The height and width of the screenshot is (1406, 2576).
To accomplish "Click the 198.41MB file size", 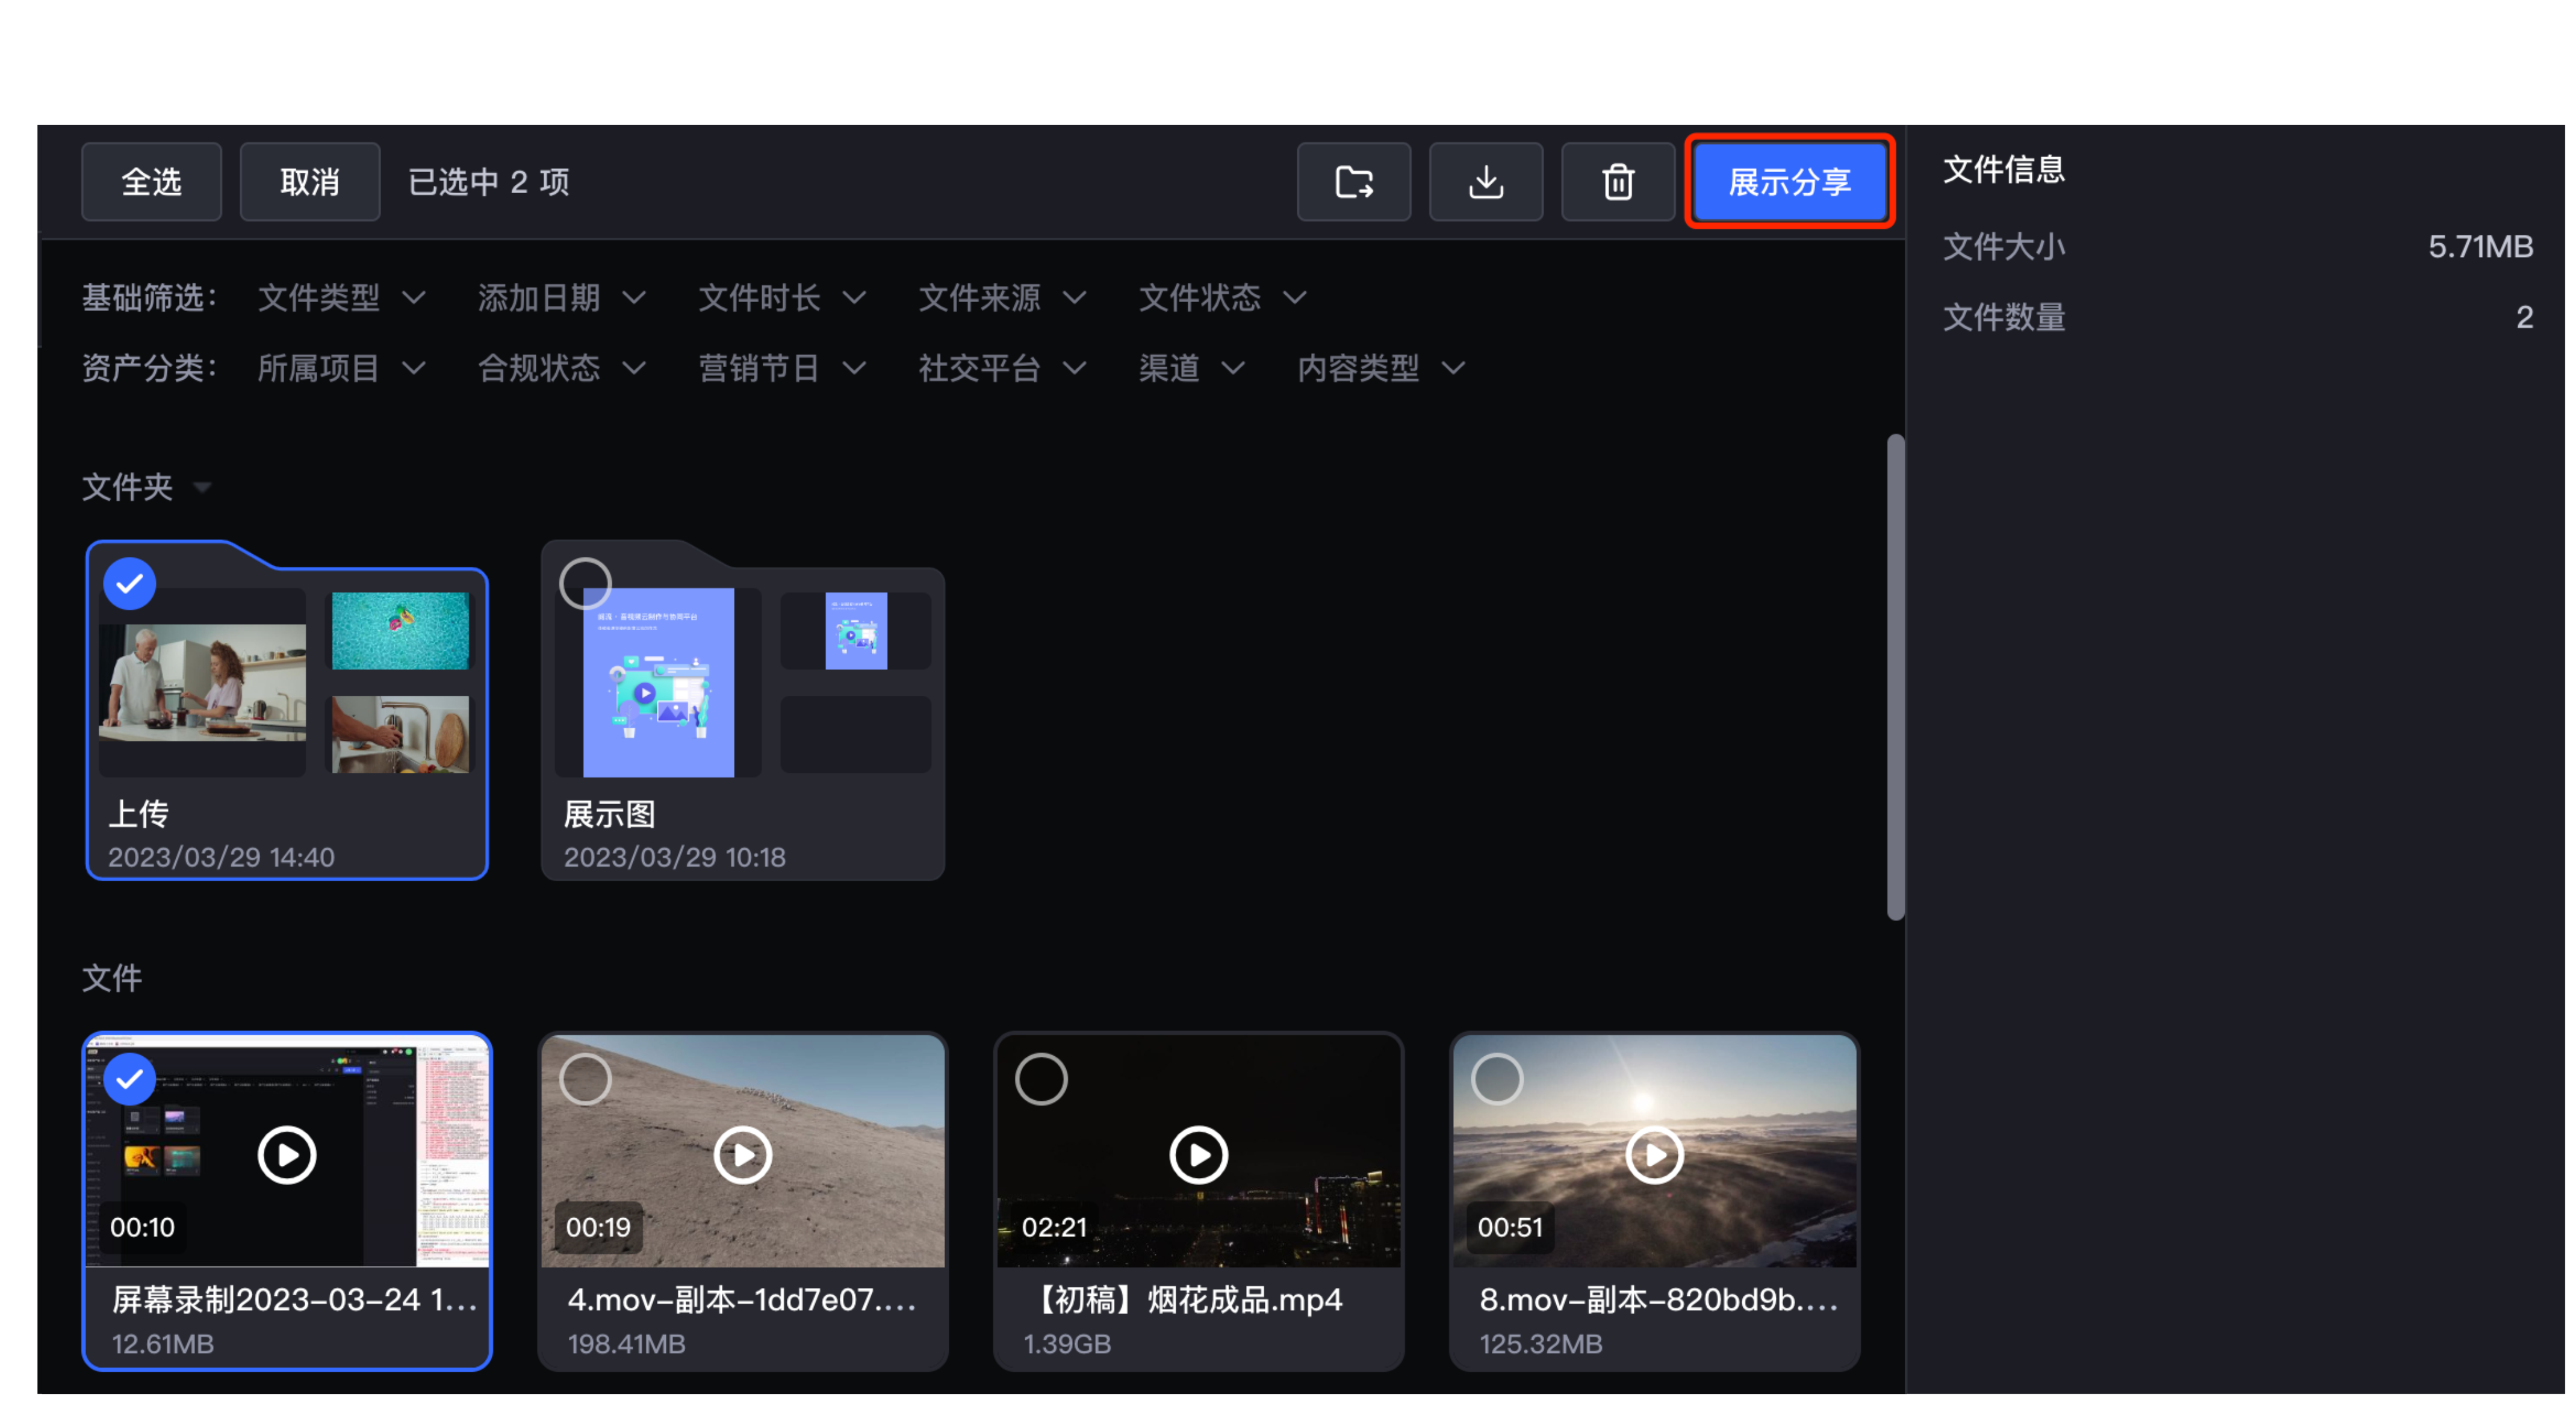I will pos(626,1343).
